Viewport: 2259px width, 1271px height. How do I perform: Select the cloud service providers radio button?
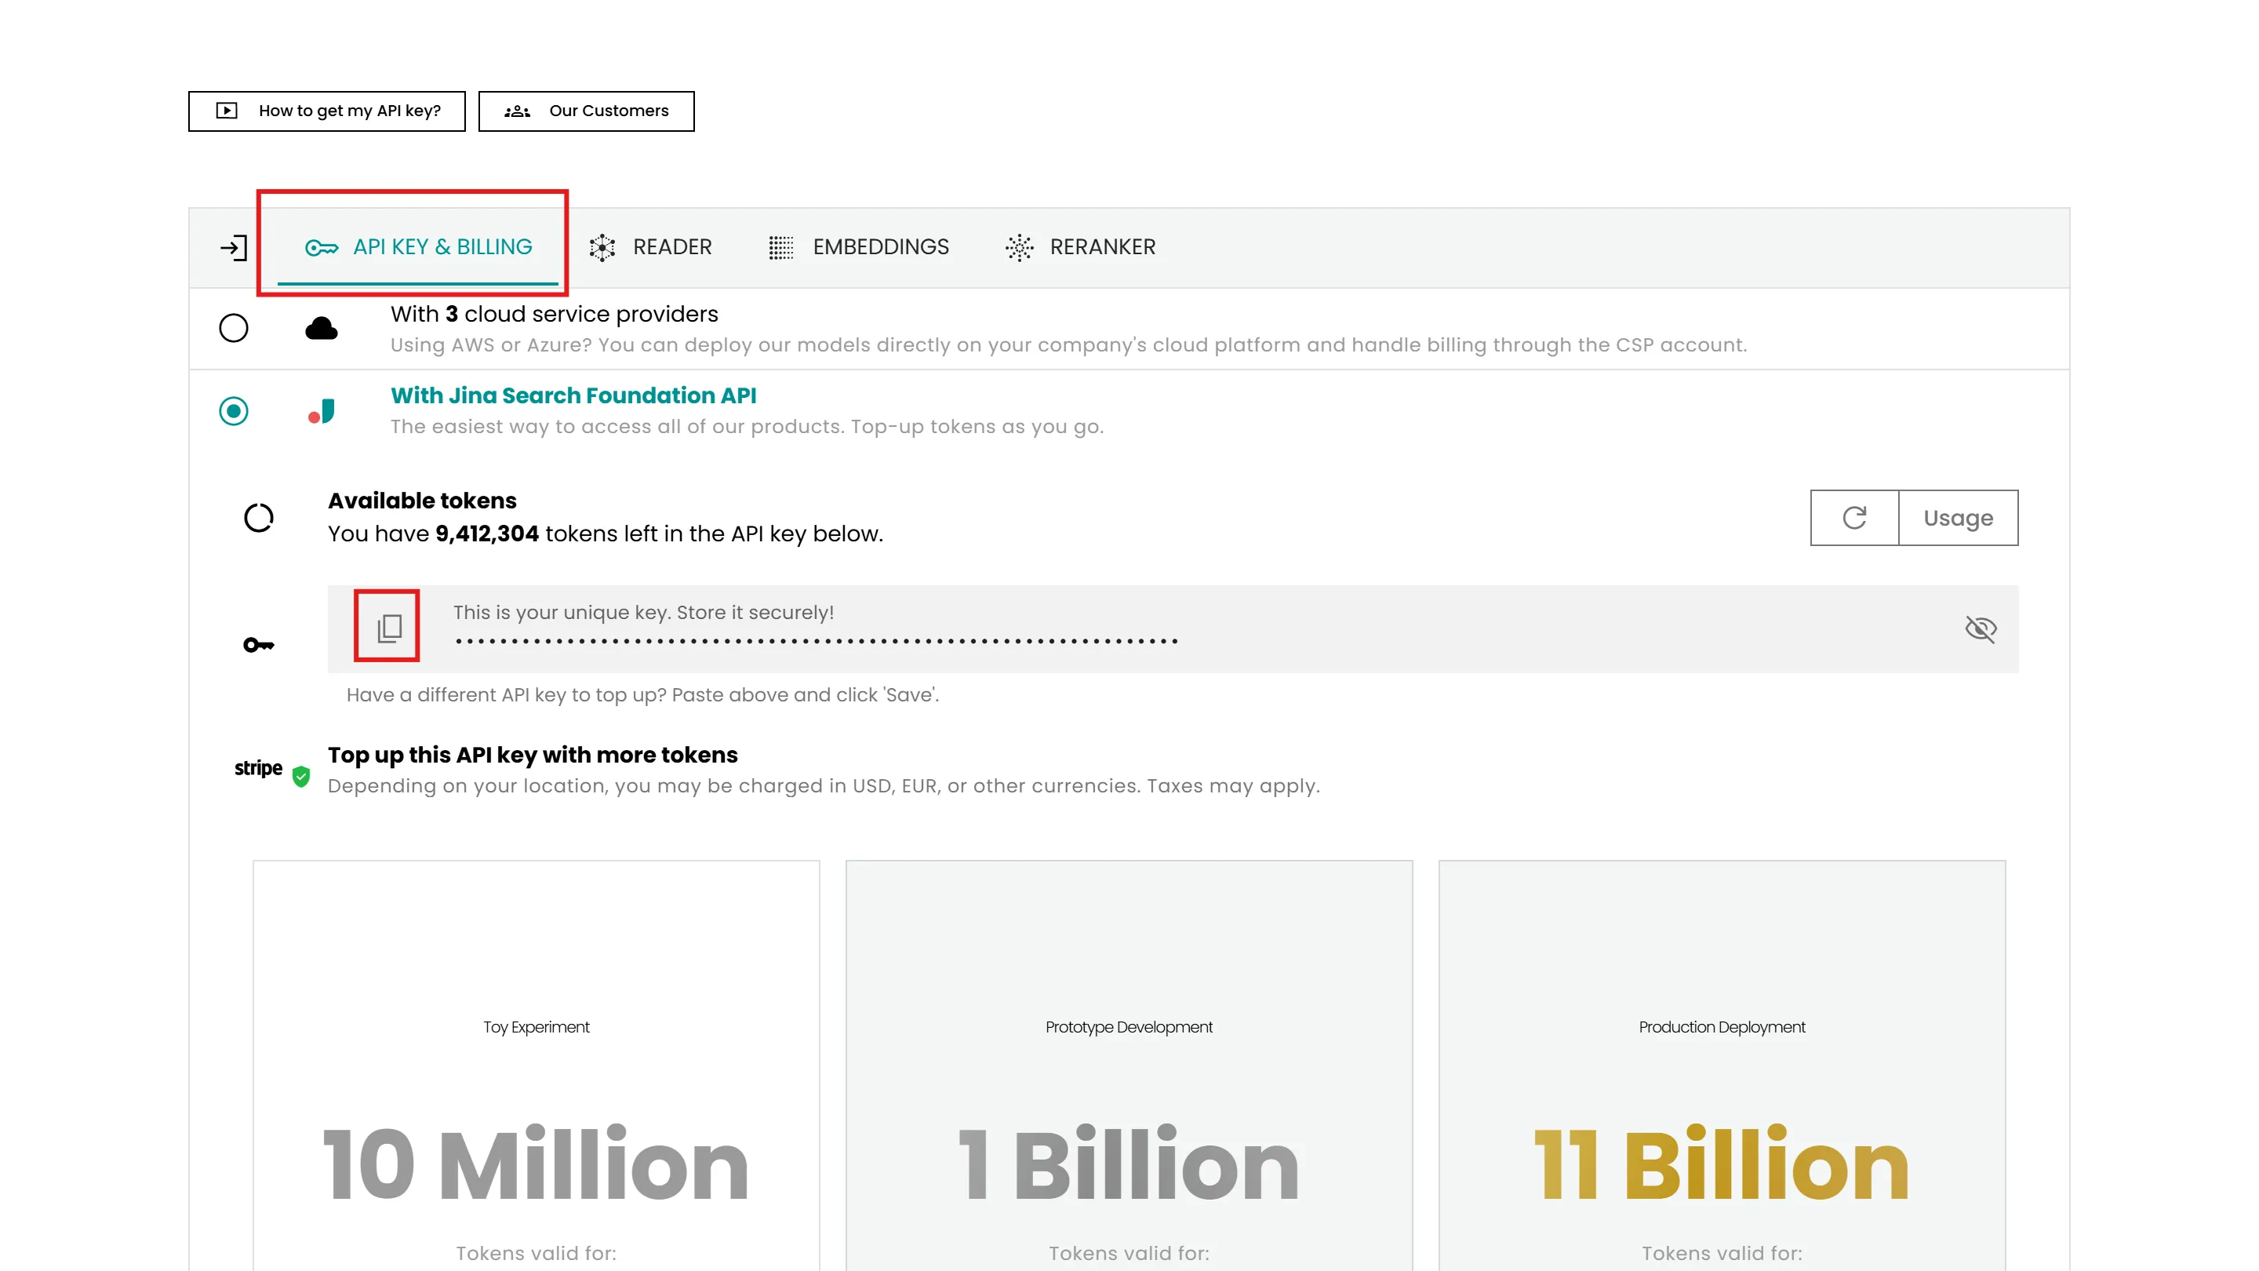233,328
